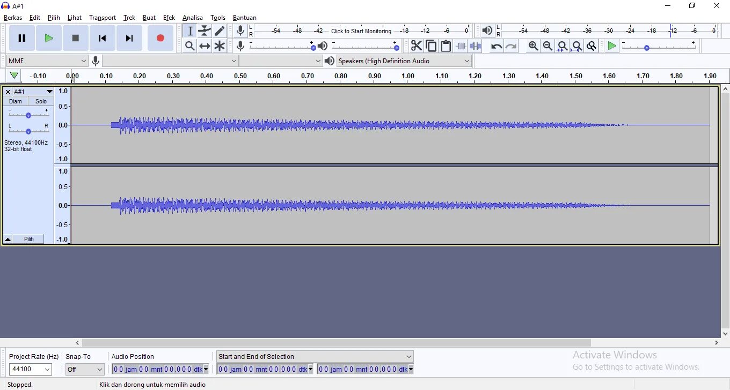This screenshot has height=390, width=730.
Task: Open the Berkas menu
Action: click(13, 18)
